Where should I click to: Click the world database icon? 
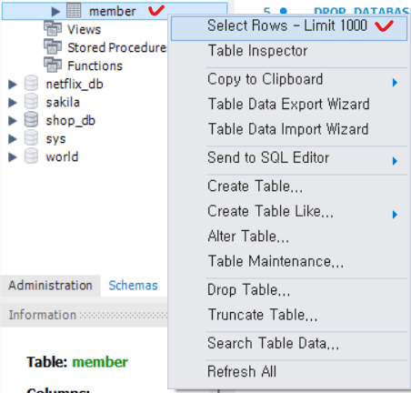coord(31,156)
